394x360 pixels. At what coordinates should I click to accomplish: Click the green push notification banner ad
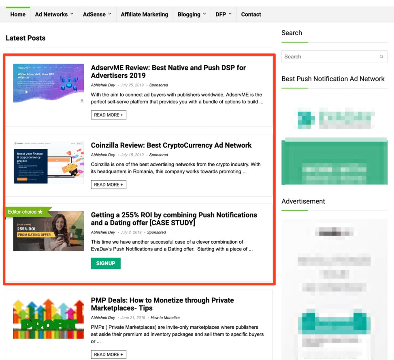pyautogui.click(x=334, y=161)
